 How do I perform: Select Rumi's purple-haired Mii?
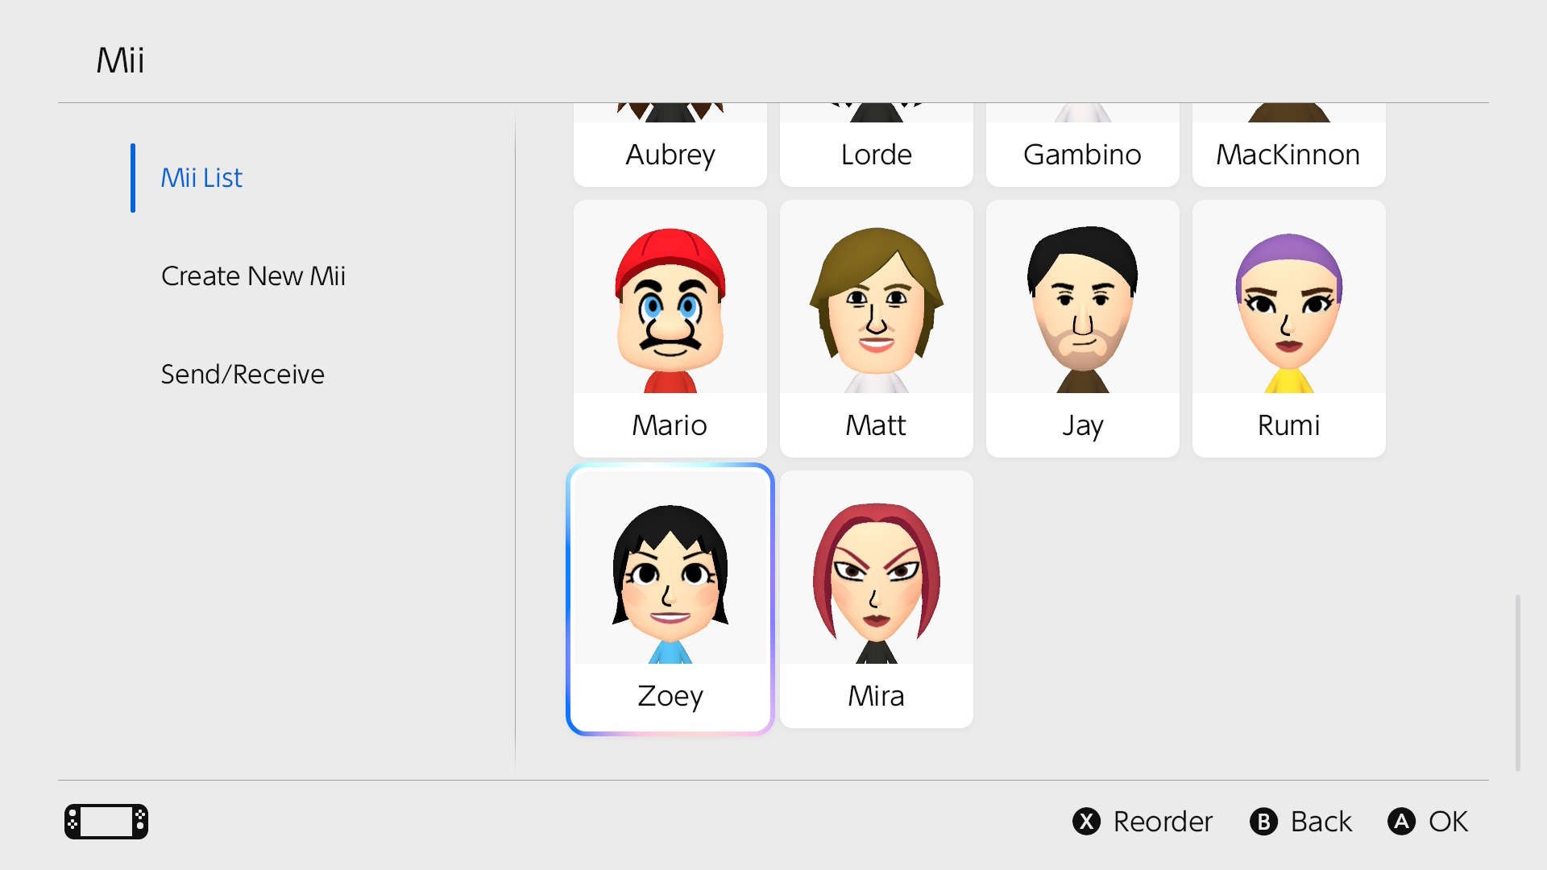[x=1288, y=311]
